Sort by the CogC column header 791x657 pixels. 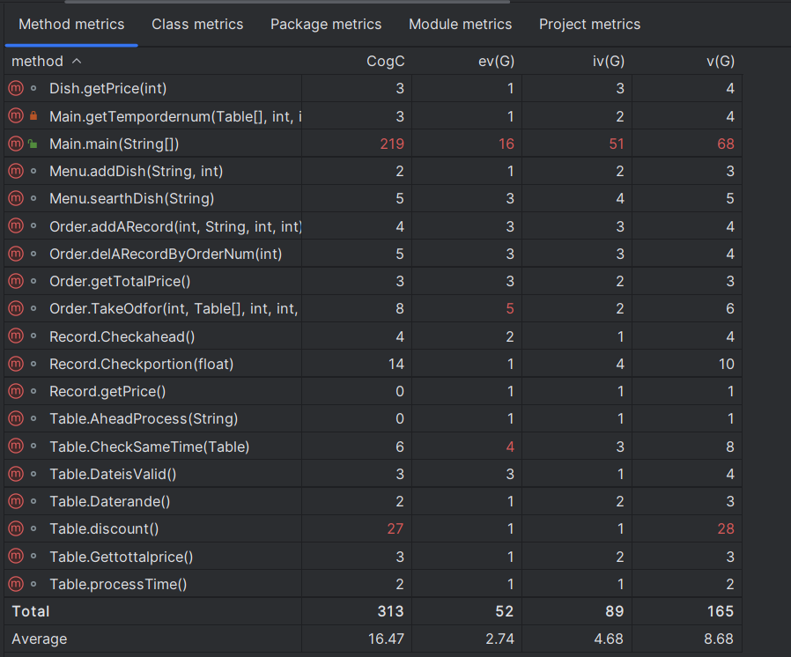point(385,61)
